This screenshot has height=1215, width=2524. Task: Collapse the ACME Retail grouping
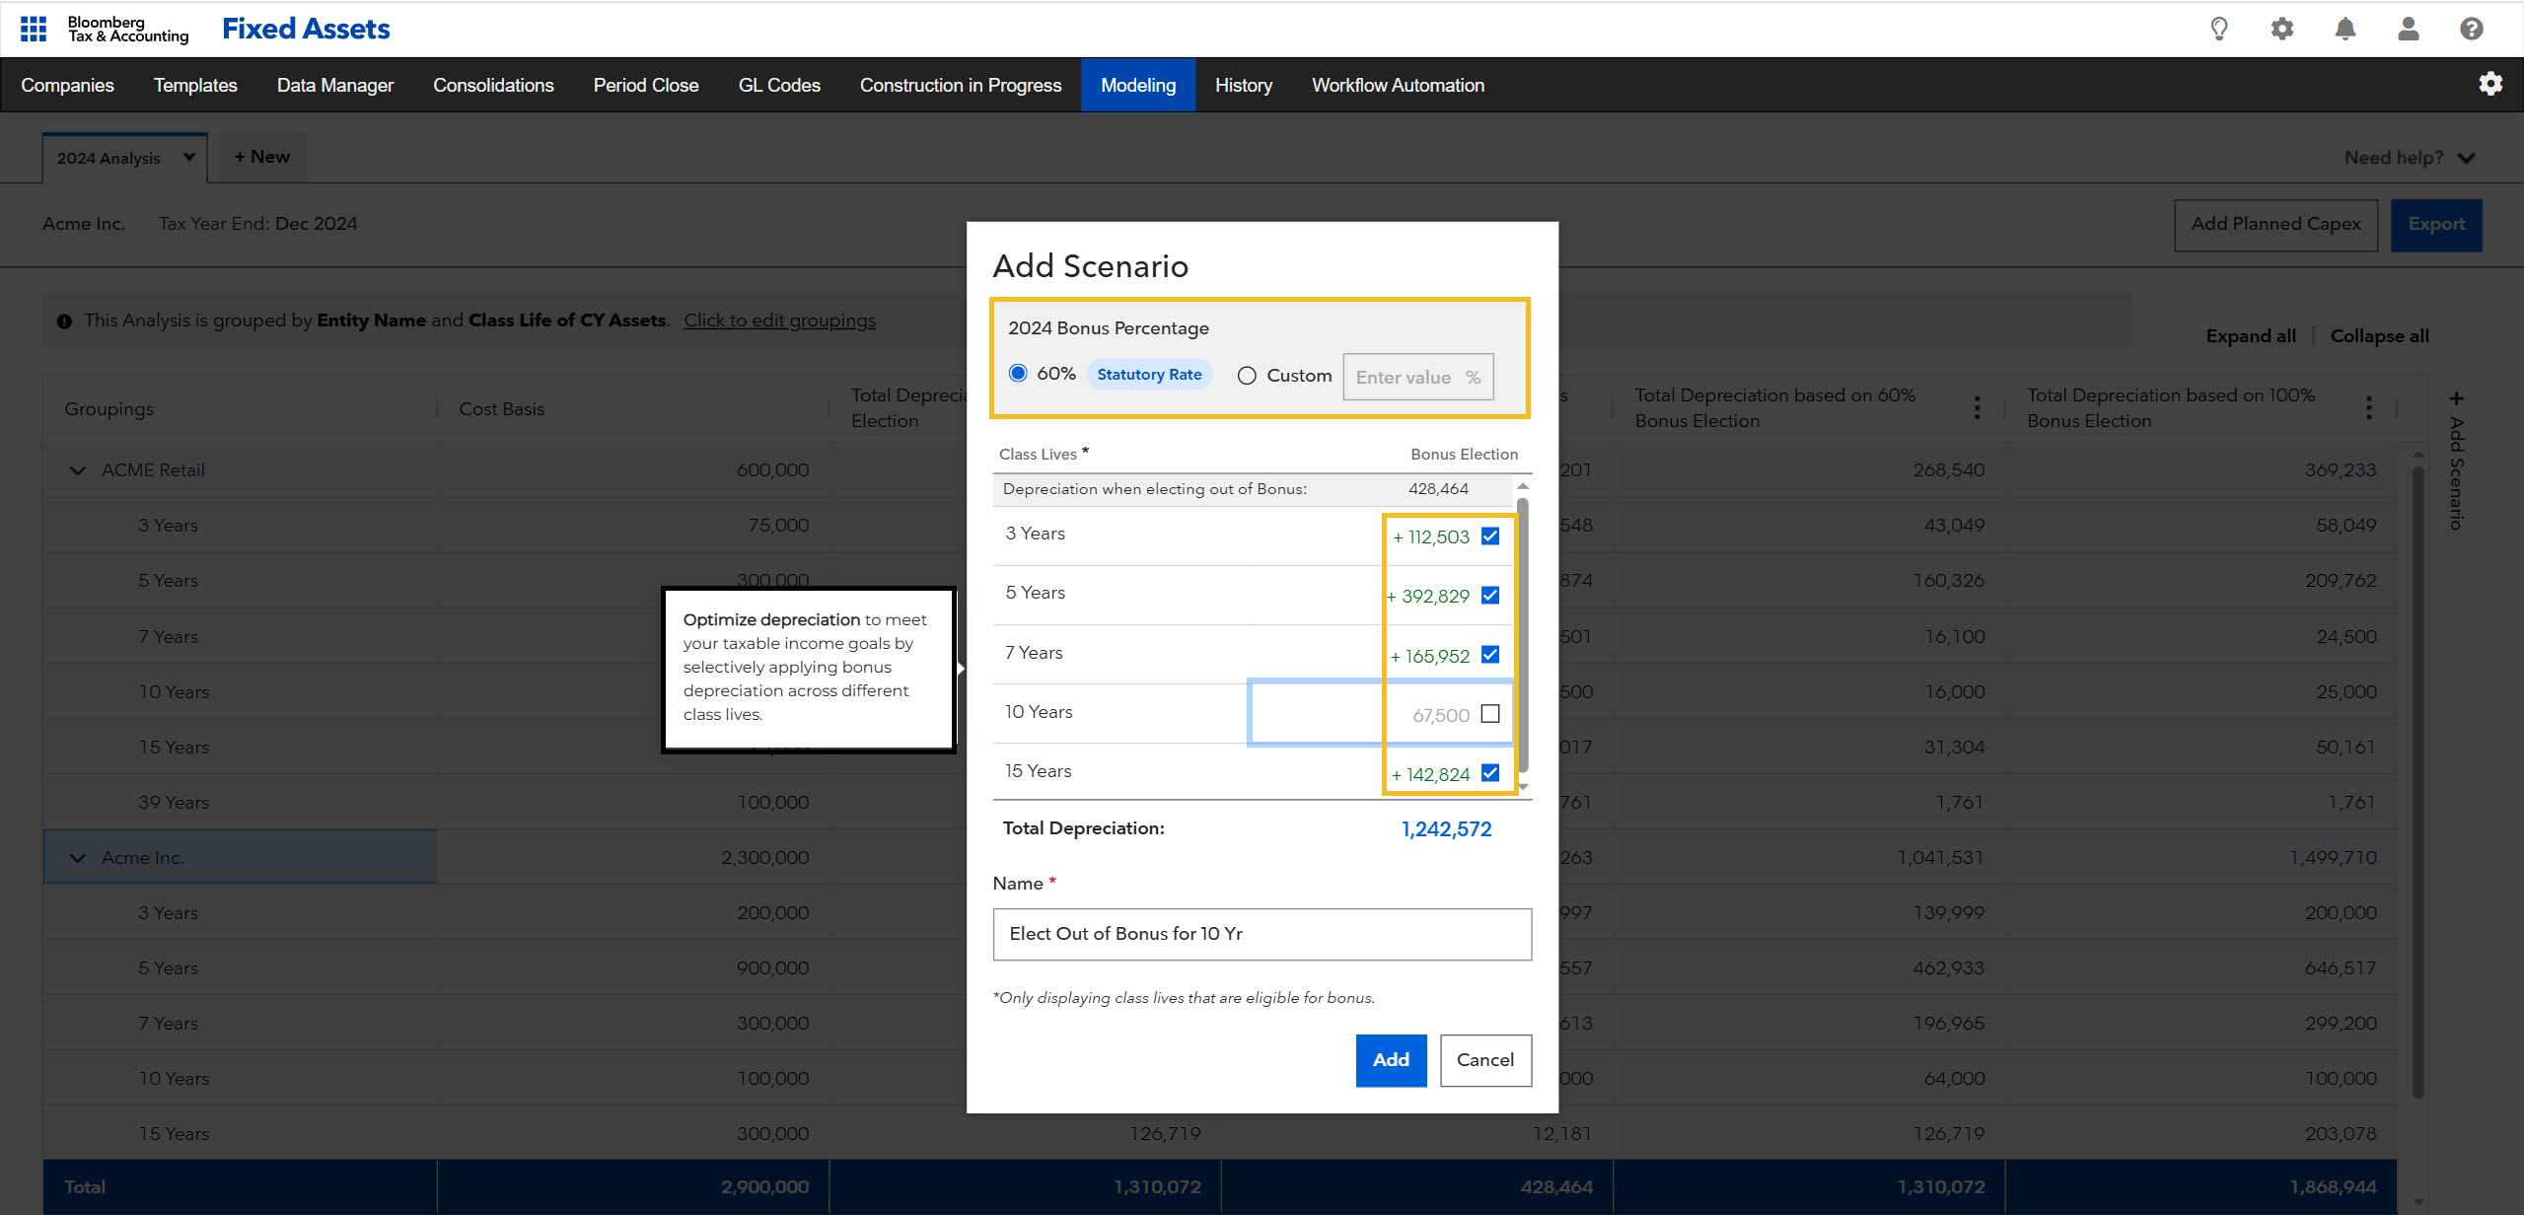78,469
